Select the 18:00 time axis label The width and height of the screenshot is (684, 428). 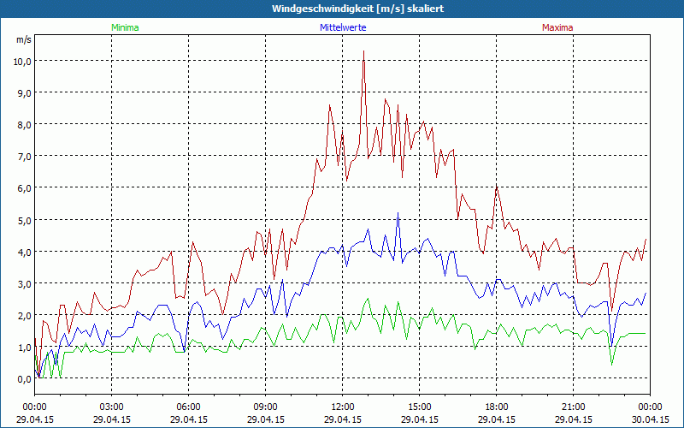pos(496,407)
